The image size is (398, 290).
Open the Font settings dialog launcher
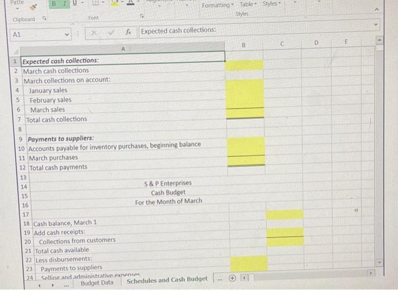142,16
